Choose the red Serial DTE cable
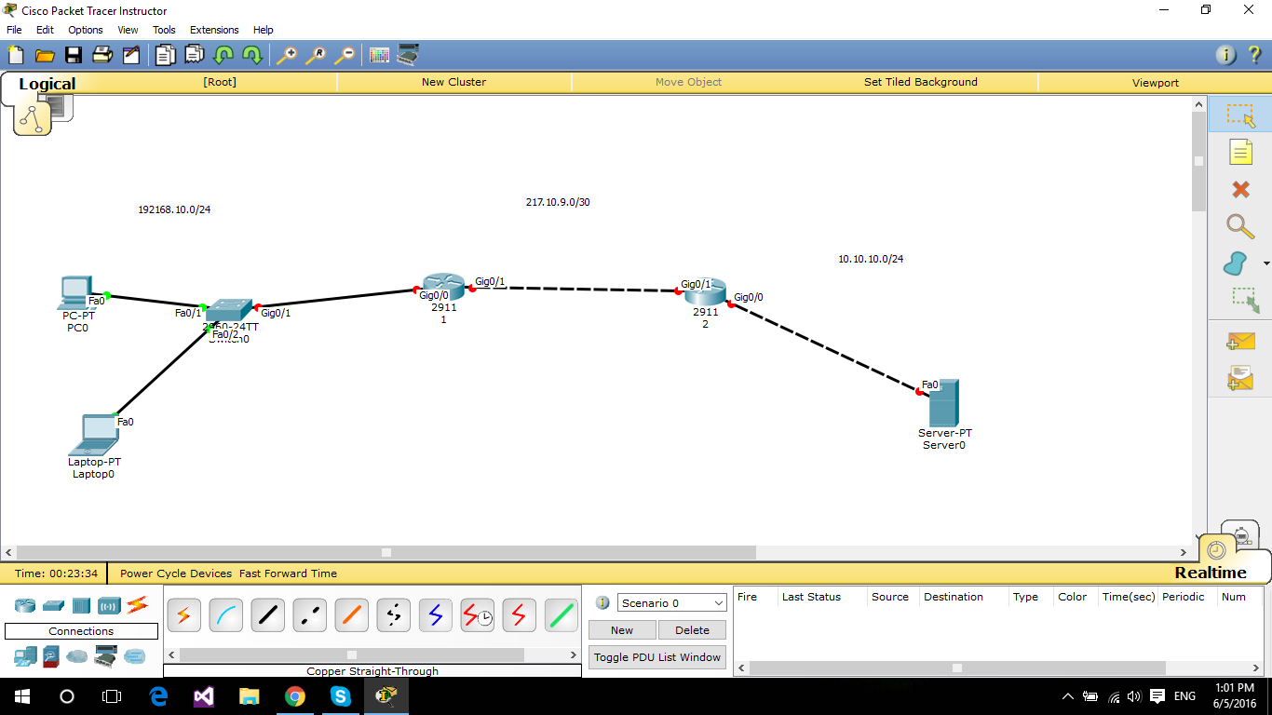 point(519,615)
